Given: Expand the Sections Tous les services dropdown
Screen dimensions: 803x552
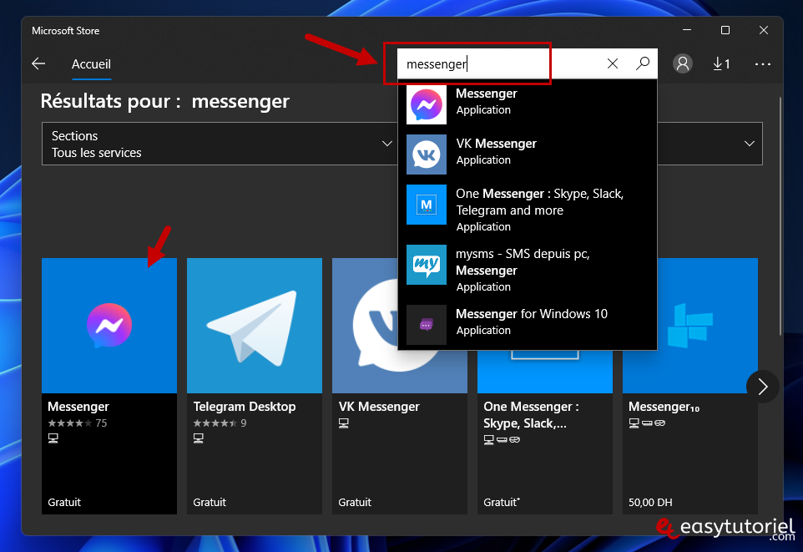Looking at the screenshot, I should [x=220, y=144].
